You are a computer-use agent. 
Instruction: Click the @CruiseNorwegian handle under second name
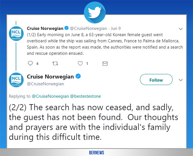[45, 84]
